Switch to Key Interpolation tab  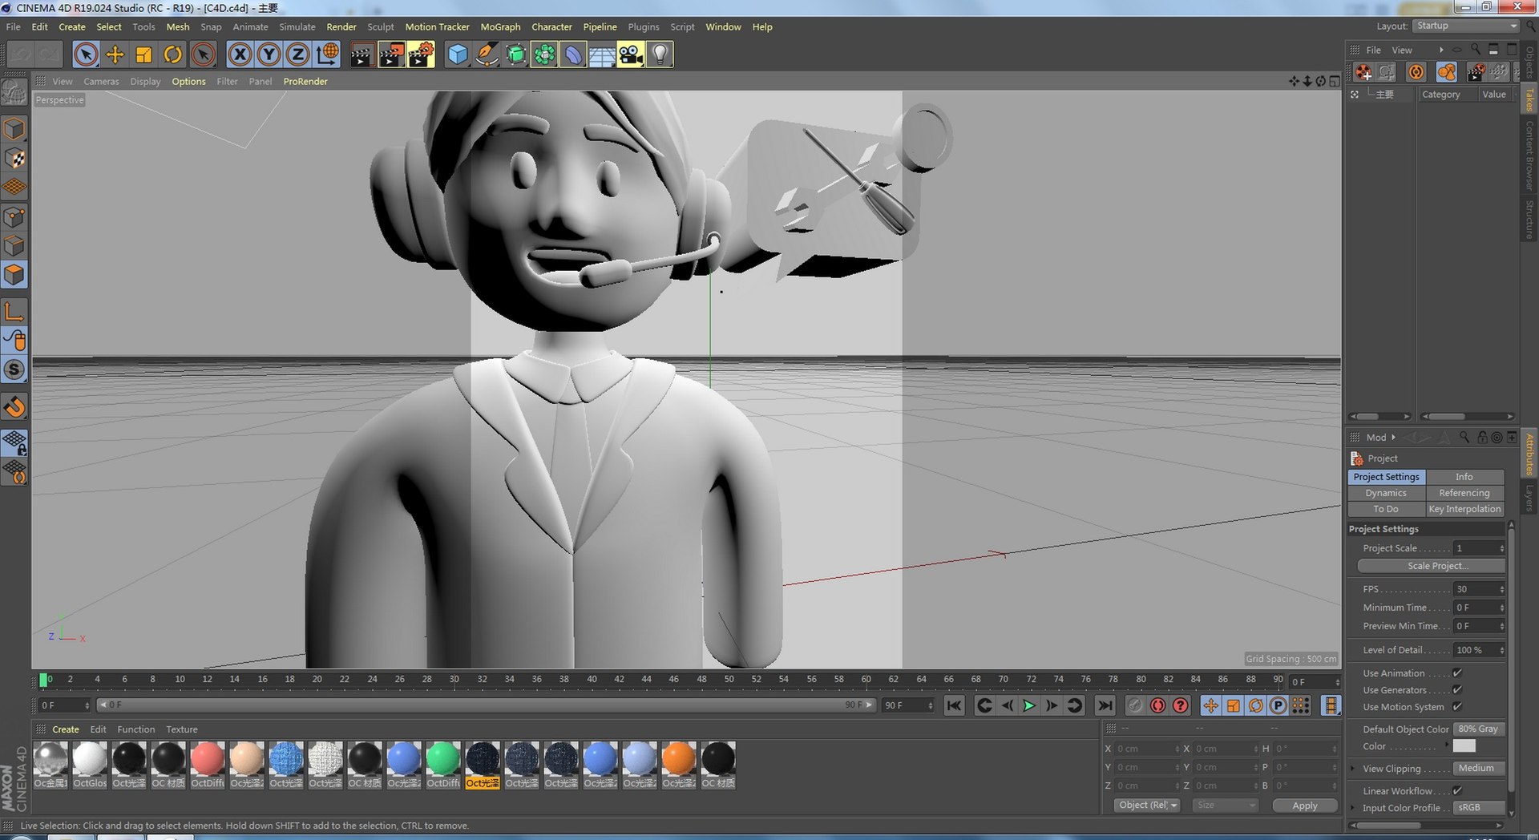1464,509
